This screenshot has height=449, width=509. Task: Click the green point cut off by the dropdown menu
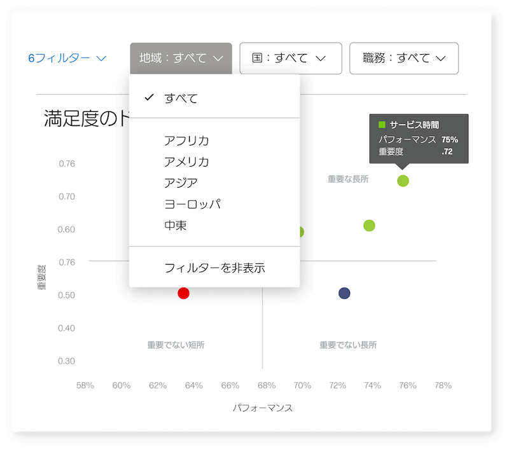tap(302, 232)
